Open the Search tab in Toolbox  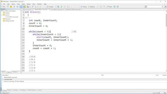click(x=10, y=90)
